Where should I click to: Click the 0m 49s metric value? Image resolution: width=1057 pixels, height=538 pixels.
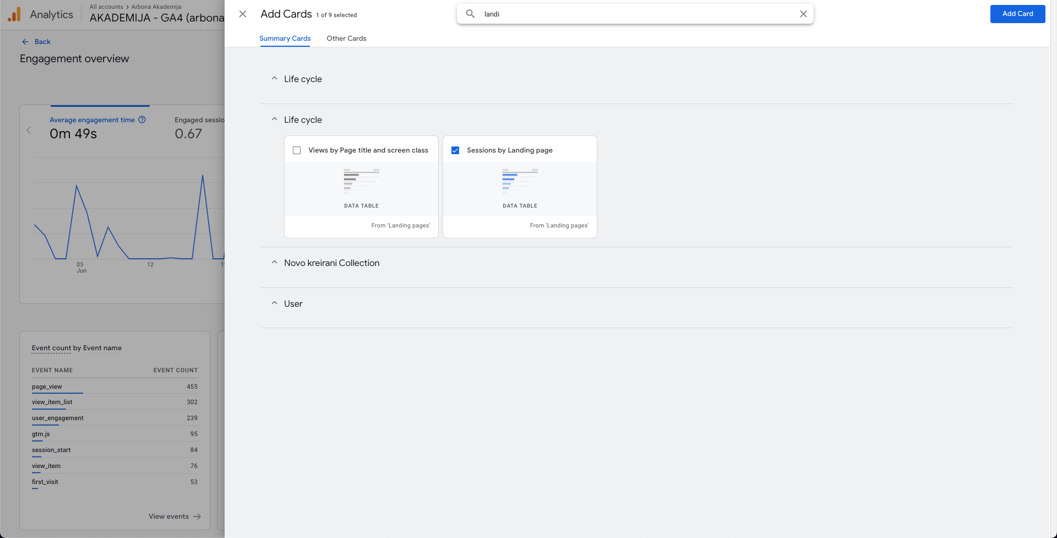click(x=73, y=134)
